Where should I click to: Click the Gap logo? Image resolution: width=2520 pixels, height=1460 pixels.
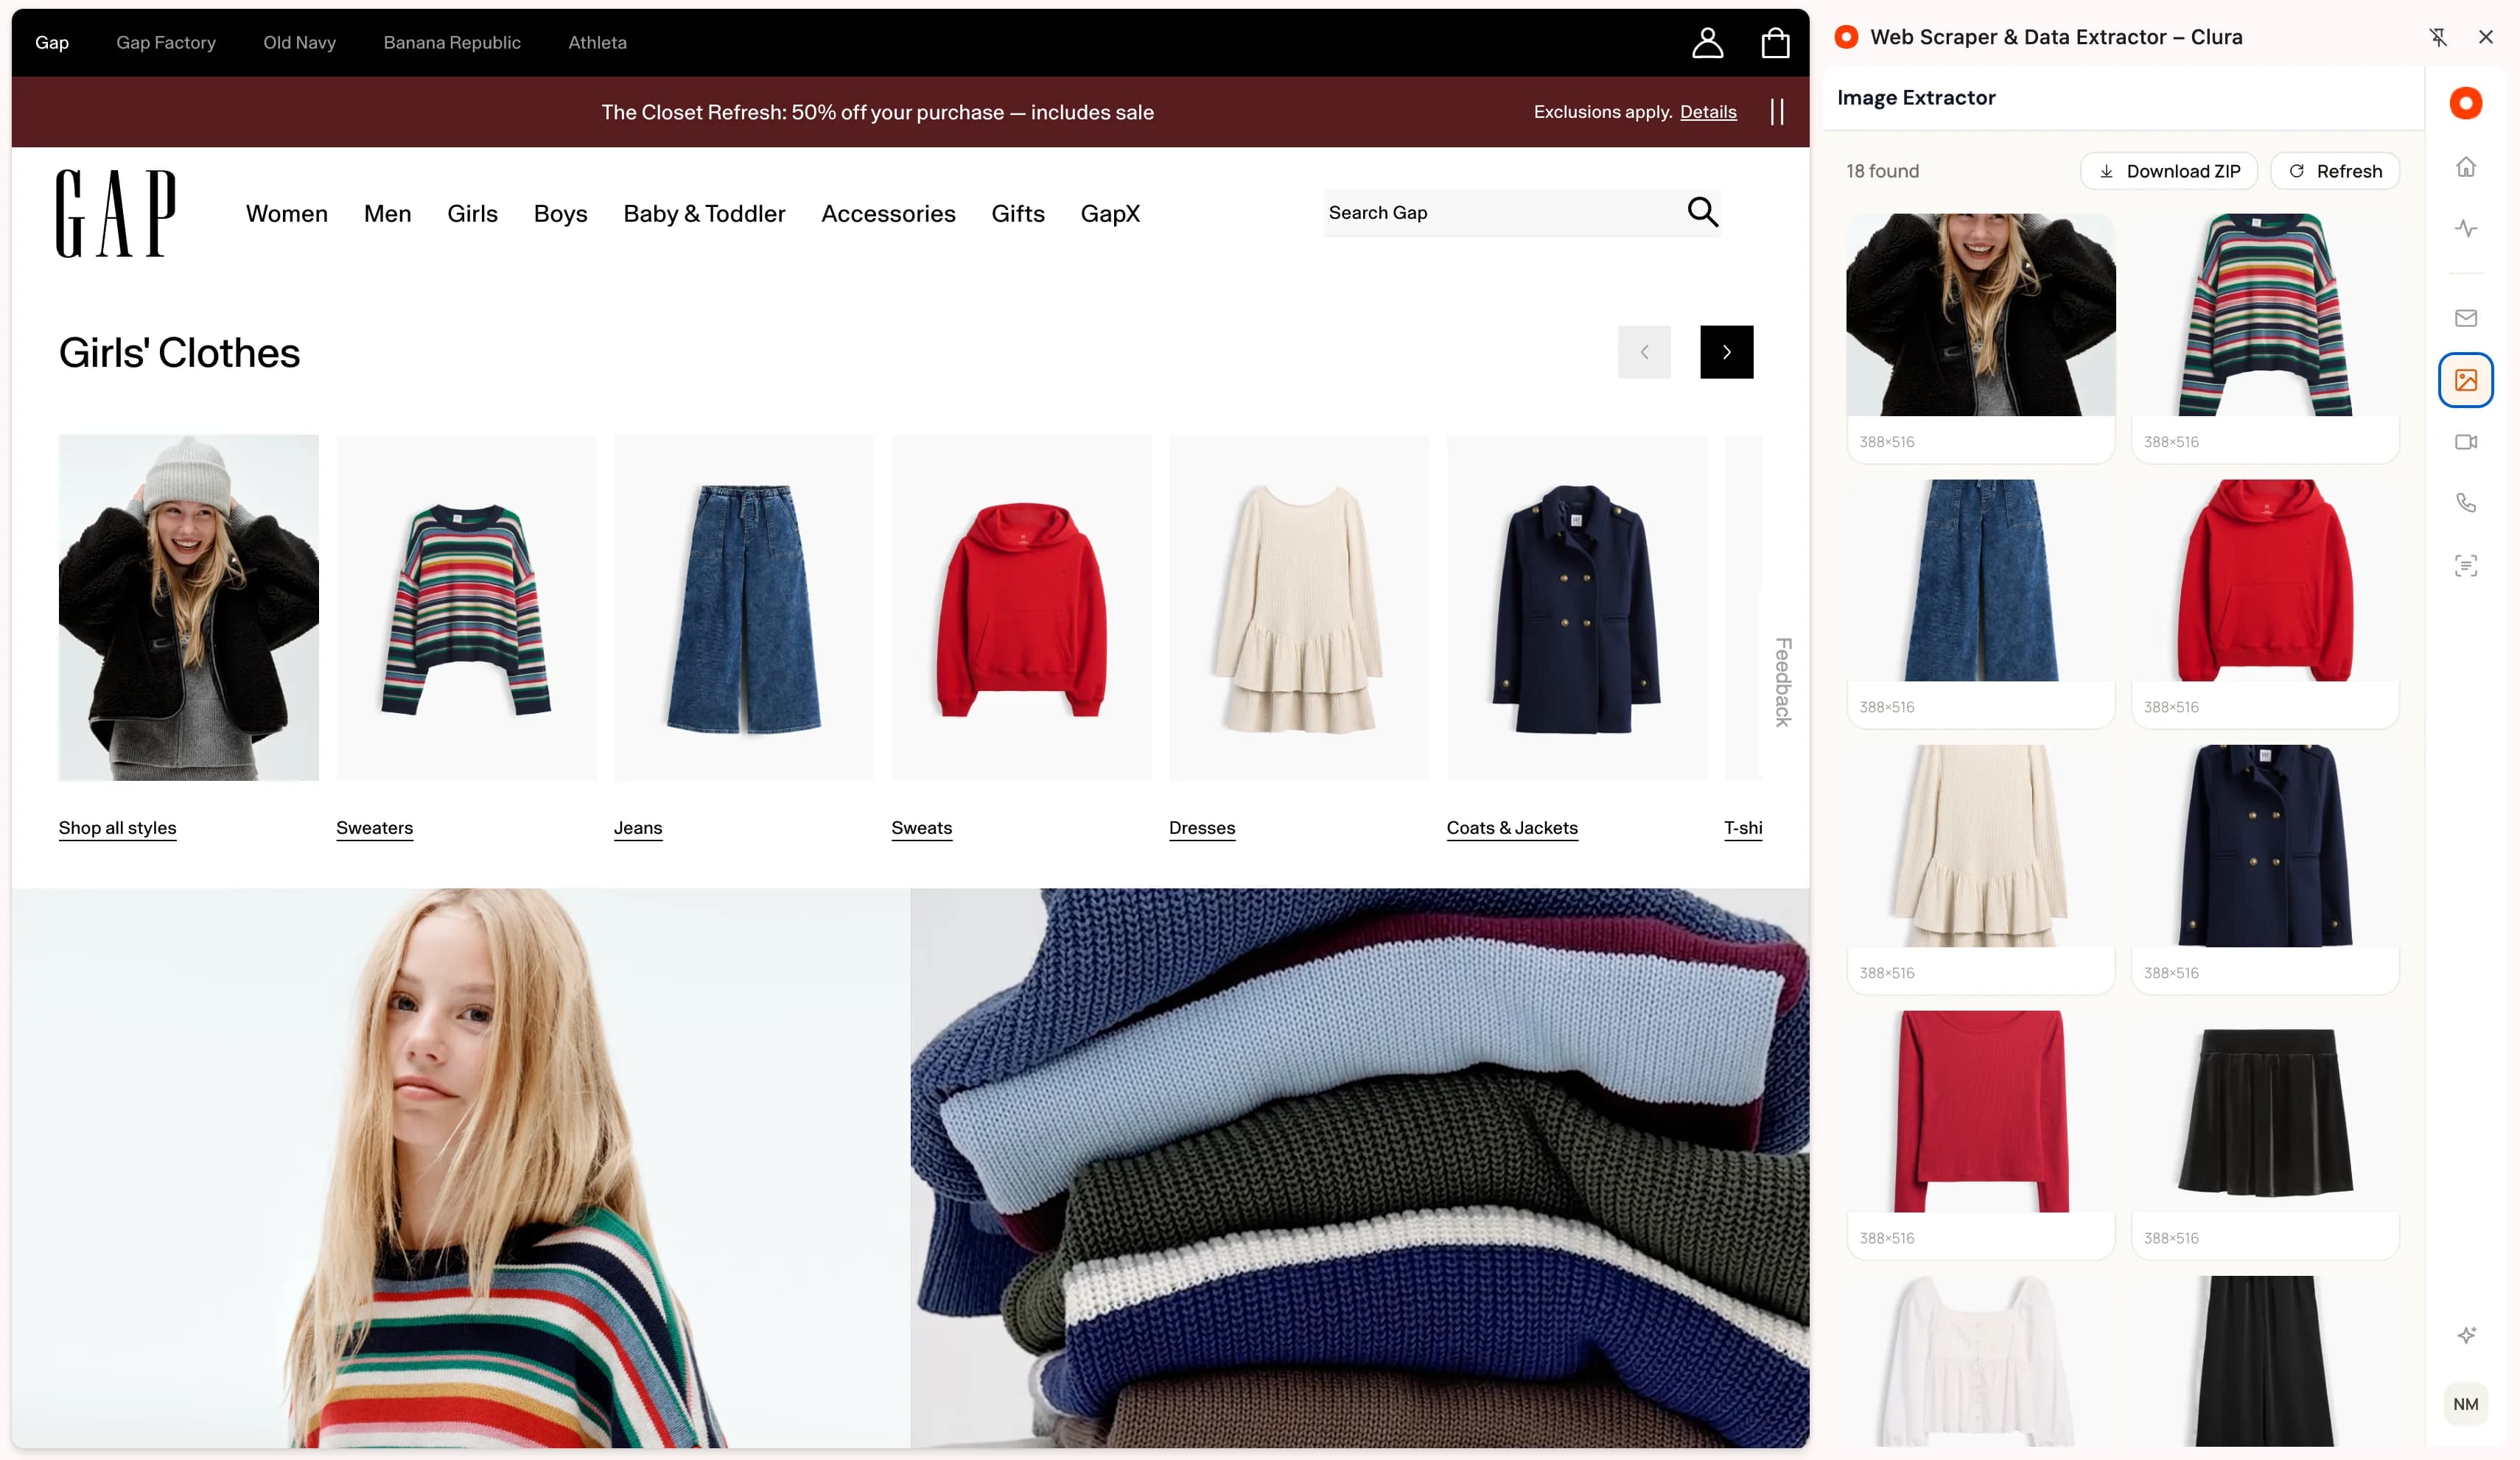point(116,213)
